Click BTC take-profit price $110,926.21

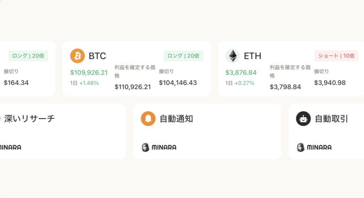click(133, 87)
